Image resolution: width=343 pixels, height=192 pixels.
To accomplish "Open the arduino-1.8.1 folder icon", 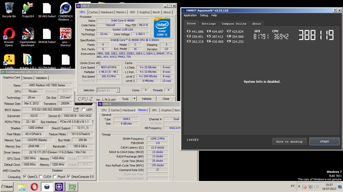I will pos(28,60).
